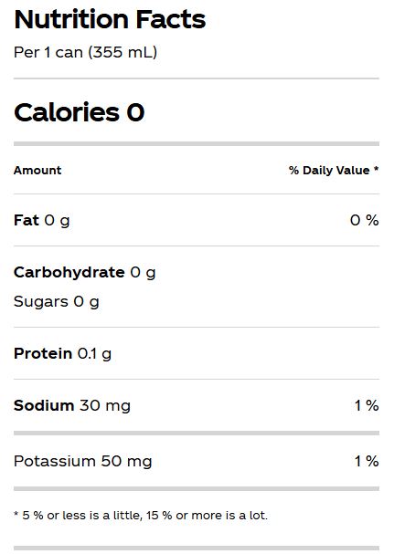Select the Per 1 can serving size text
This screenshot has width=394, height=554.
click(x=85, y=52)
